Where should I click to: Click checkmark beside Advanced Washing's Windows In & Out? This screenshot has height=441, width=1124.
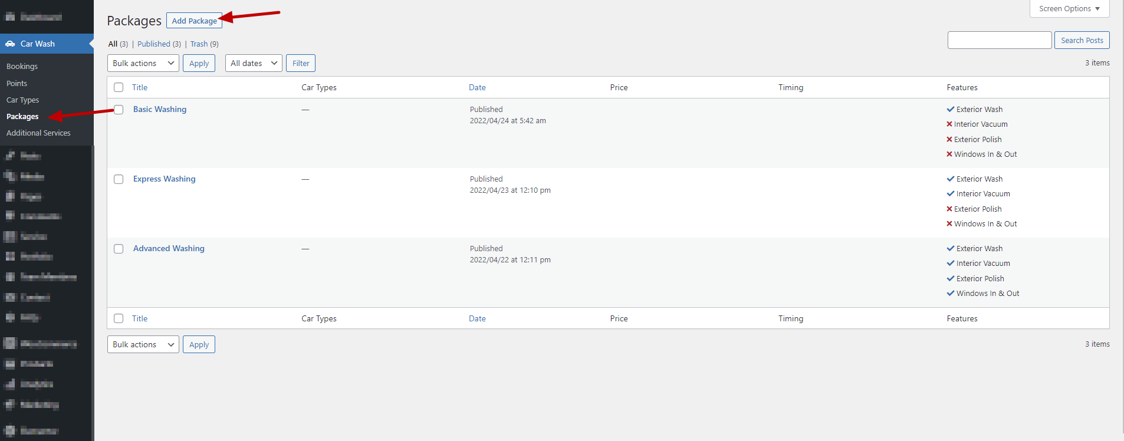coord(950,294)
